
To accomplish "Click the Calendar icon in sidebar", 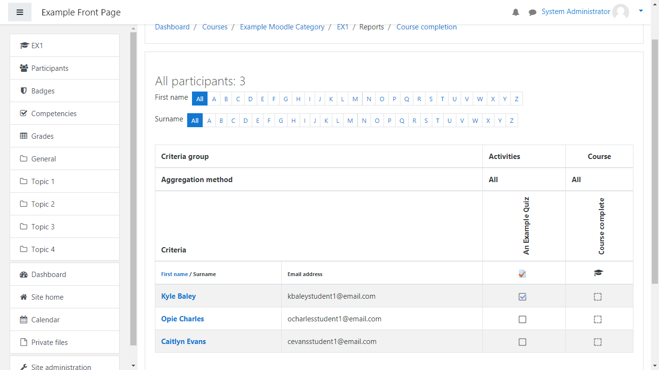I will [x=24, y=319].
